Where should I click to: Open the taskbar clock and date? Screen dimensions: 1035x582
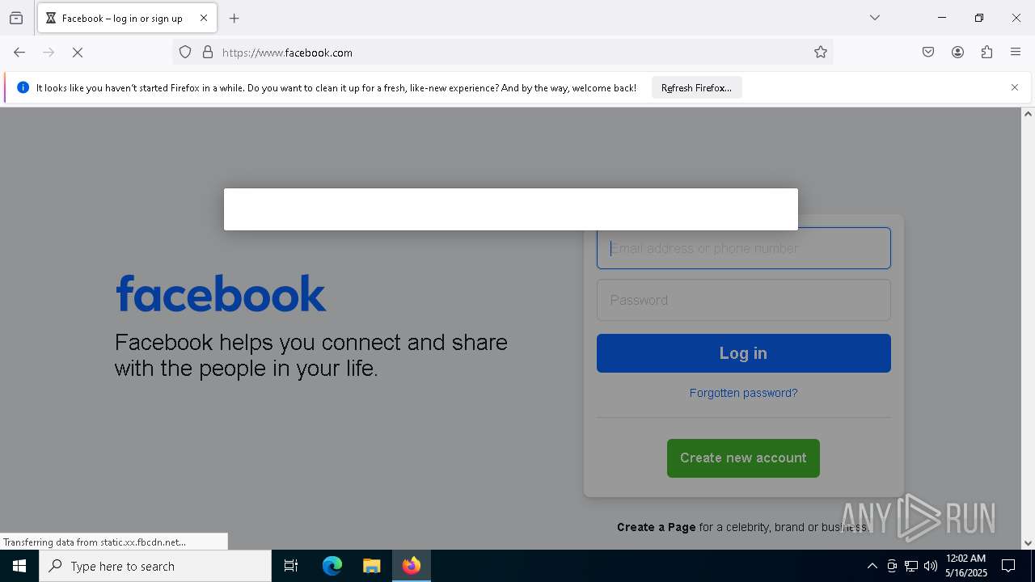(x=966, y=566)
